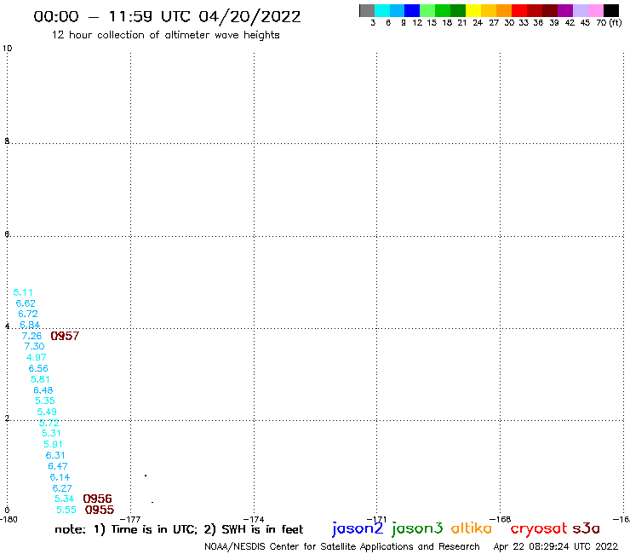Click the subtitle '12 hour collection of altimeter wave heights'
Image resolution: width=630 pixels, height=554 pixels.
coord(165,35)
